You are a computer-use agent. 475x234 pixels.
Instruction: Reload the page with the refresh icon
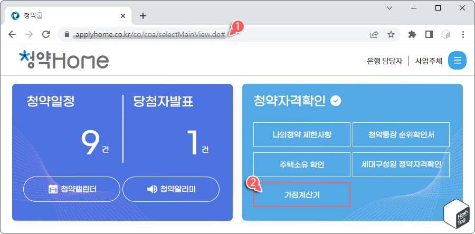[x=46, y=34]
